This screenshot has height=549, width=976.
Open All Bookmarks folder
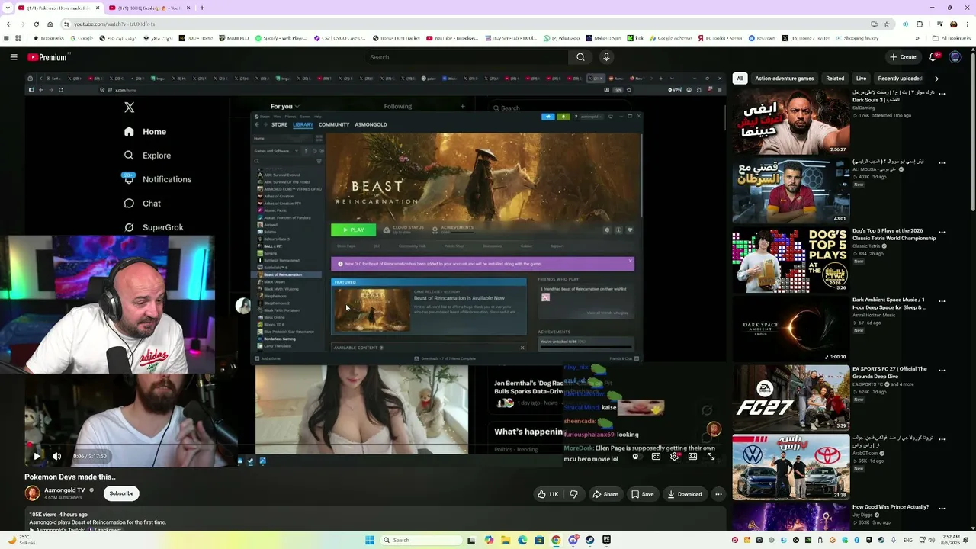952,38
